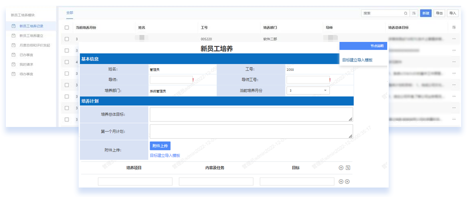Remove the detail row with the X icon
The height and width of the screenshot is (197, 467).
tap(347, 182)
